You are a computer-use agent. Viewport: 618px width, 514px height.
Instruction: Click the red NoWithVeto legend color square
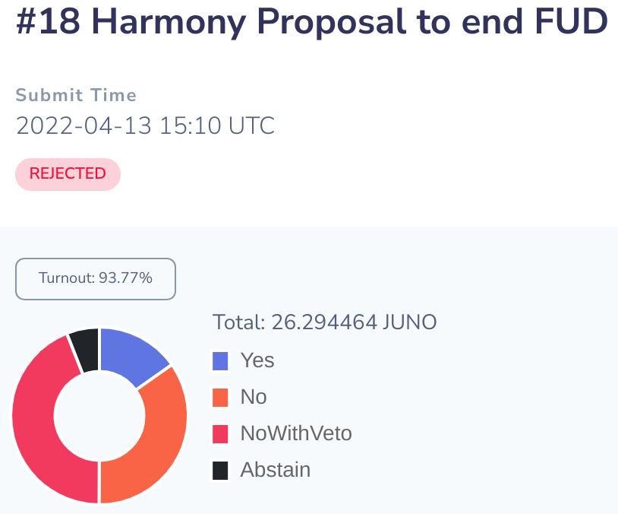point(221,434)
